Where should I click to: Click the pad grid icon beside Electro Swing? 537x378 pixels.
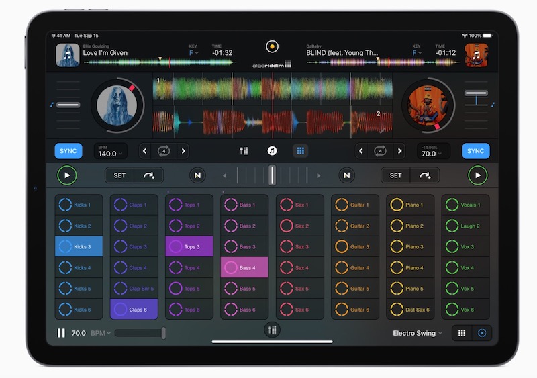[x=461, y=333]
